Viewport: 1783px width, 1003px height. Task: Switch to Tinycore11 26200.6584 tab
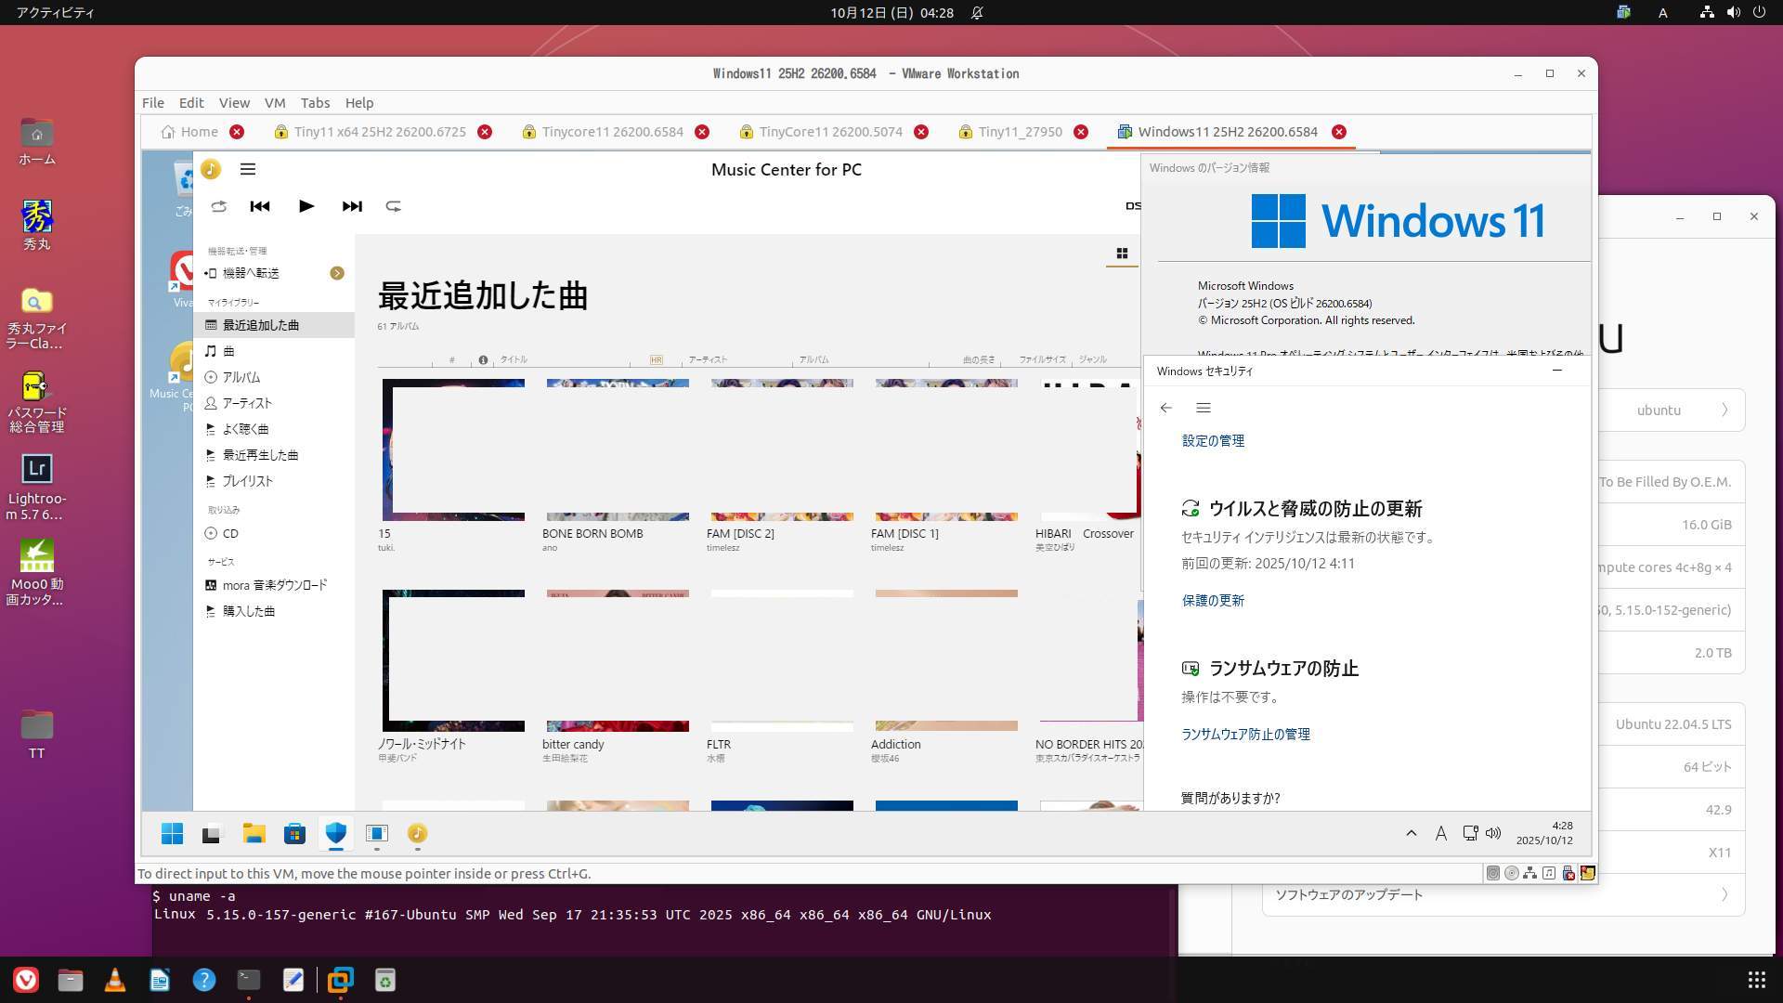pos(613,132)
